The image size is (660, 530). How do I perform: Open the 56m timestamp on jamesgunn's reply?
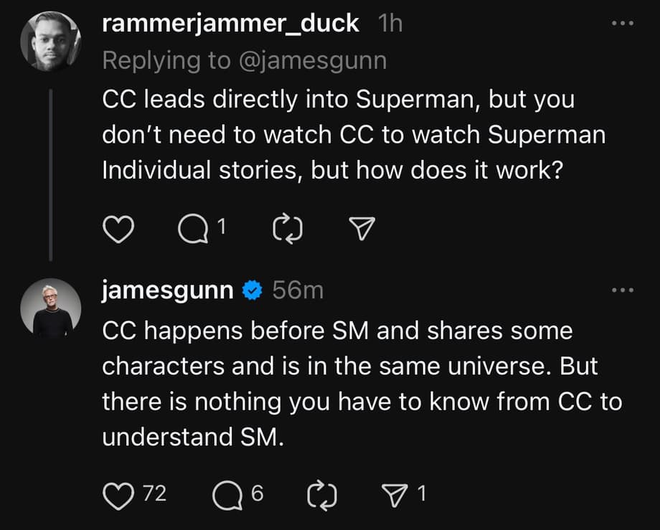pos(297,290)
